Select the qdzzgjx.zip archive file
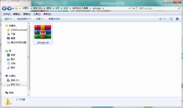This screenshot has height=108, width=183. pyautogui.click(x=43, y=34)
